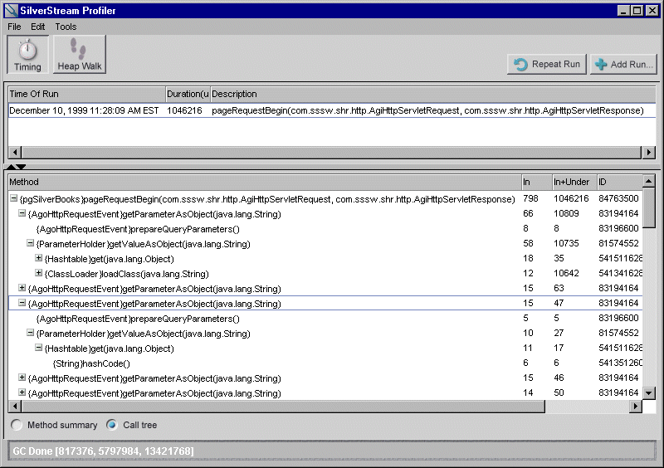Click the Repeat Run button

click(547, 65)
